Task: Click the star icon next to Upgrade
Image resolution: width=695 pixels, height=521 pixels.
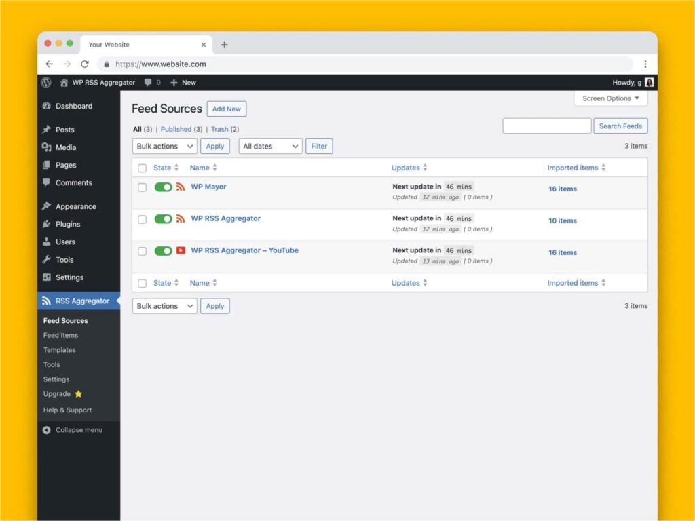Action: 78,393
